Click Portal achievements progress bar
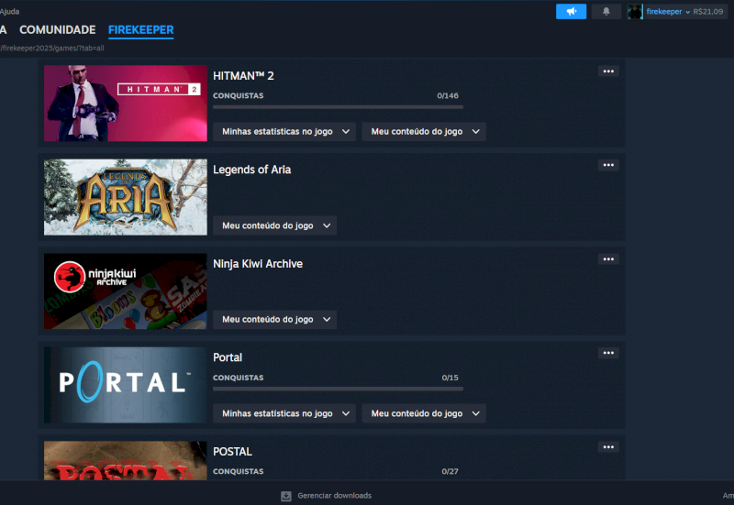The height and width of the screenshot is (505, 734). tap(338, 389)
